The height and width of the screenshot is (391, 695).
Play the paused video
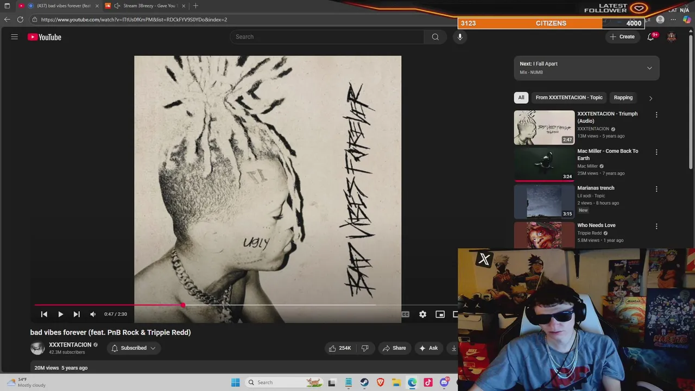(60, 314)
